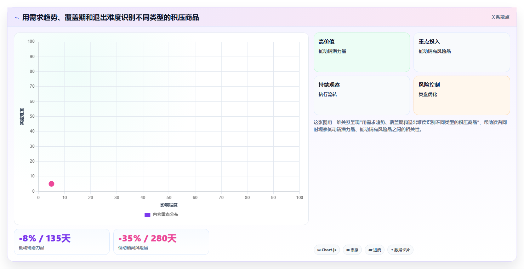This screenshot has height=269, width=524.
Task: Click the chart legend text 内容重点分布
Action: pyautogui.click(x=165, y=215)
